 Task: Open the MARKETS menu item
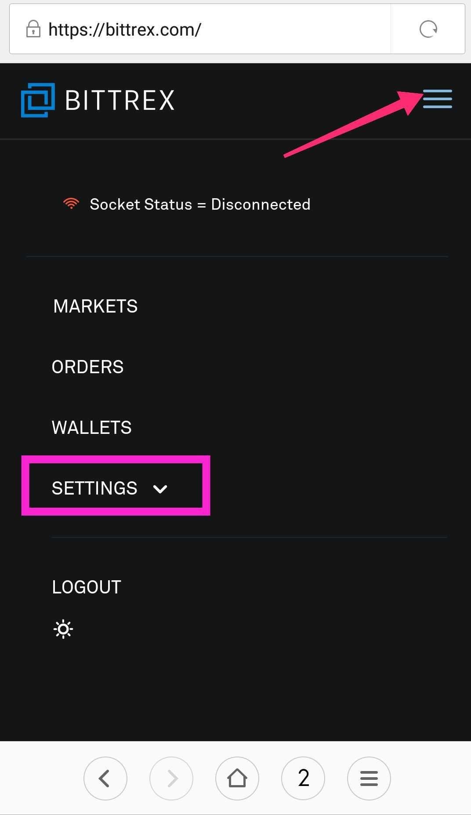(x=95, y=306)
